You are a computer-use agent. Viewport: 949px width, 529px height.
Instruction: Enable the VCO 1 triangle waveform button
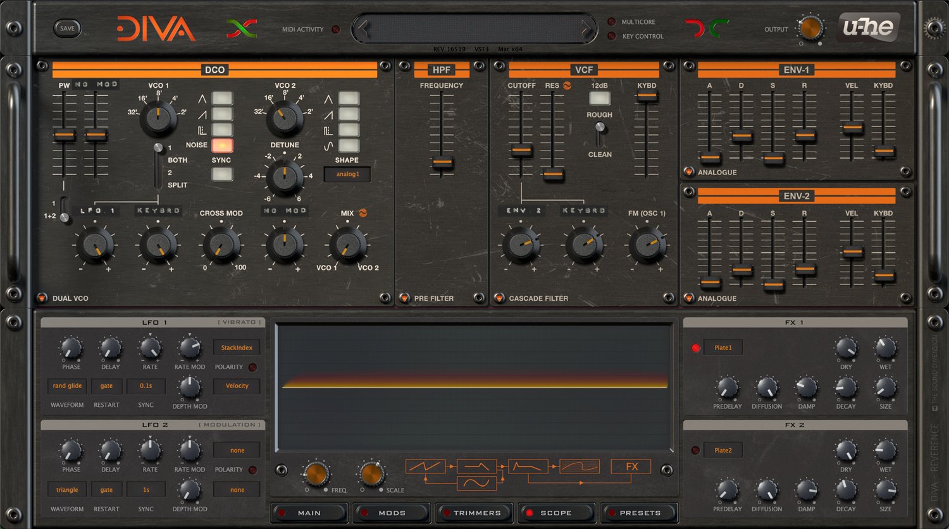(x=222, y=98)
